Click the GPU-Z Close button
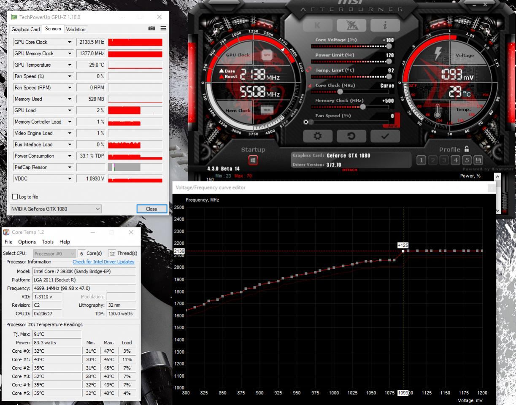Image resolution: width=516 pixels, height=405 pixels. tap(151, 209)
